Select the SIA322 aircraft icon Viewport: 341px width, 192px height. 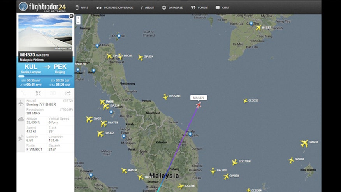[x=100, y=134]
